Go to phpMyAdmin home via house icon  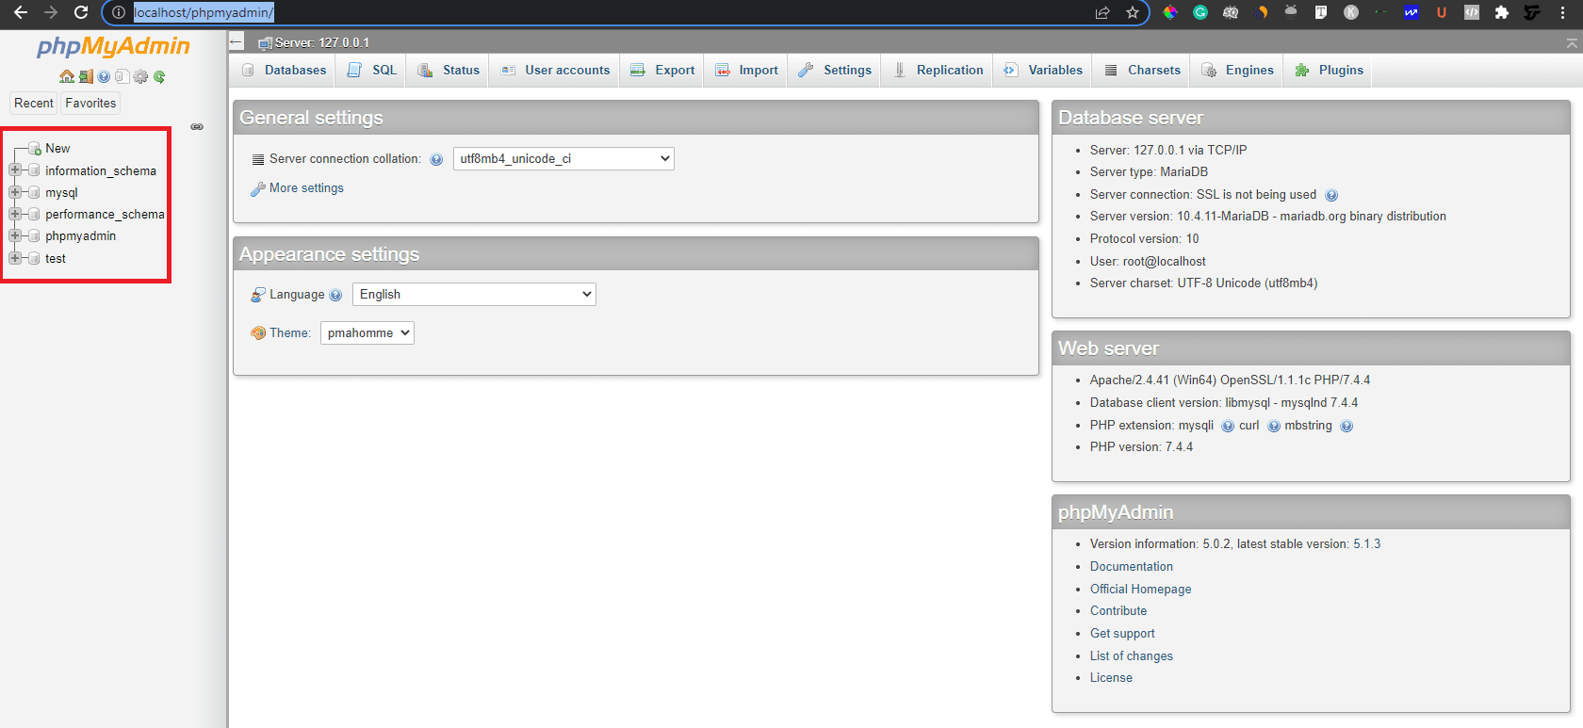67,76
